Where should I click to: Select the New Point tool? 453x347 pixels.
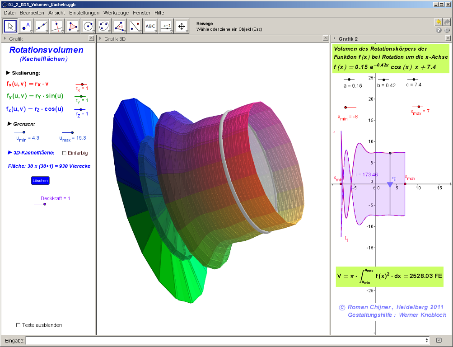tap(26, 26)
